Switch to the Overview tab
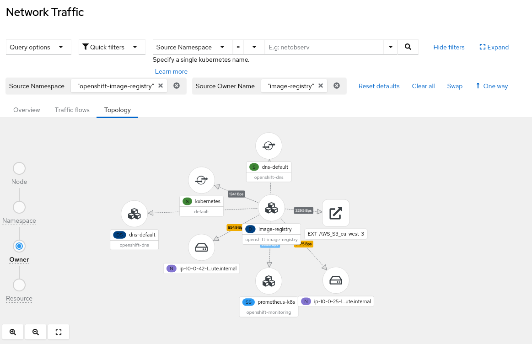 [x=27, y=110]
